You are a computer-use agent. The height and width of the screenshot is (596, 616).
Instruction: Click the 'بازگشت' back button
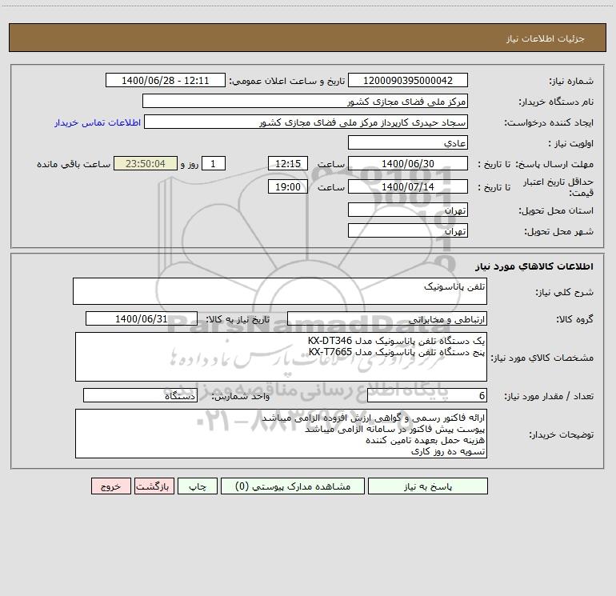coord(154,486)
